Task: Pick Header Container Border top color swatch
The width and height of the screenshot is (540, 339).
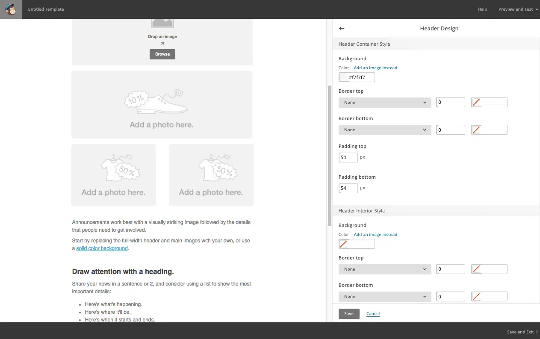Action: click(476, 103)
